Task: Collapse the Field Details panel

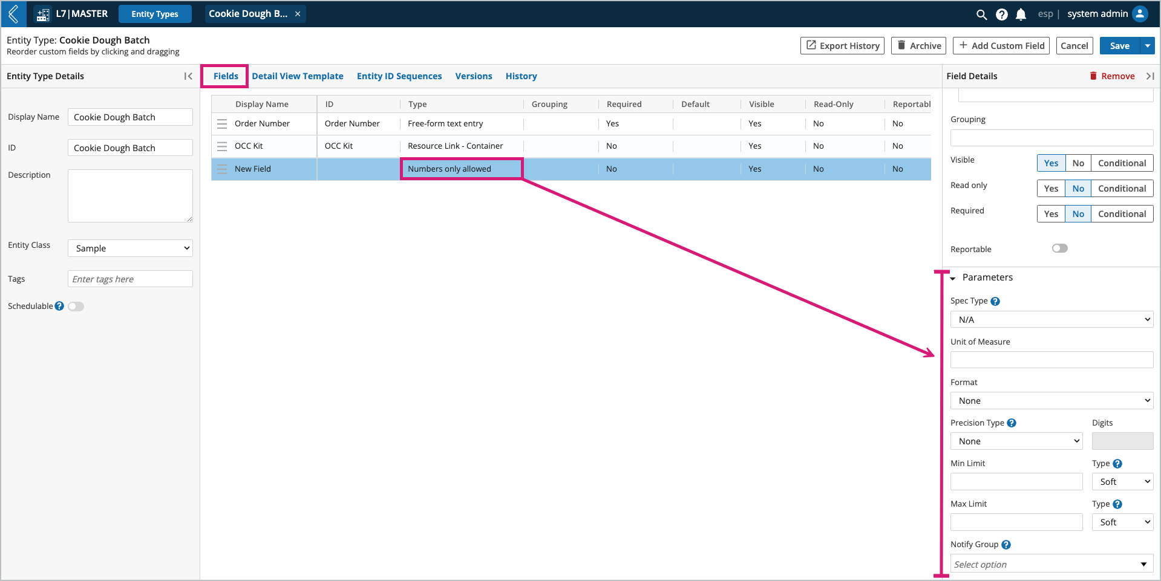Action: [x=1150, y=76]
